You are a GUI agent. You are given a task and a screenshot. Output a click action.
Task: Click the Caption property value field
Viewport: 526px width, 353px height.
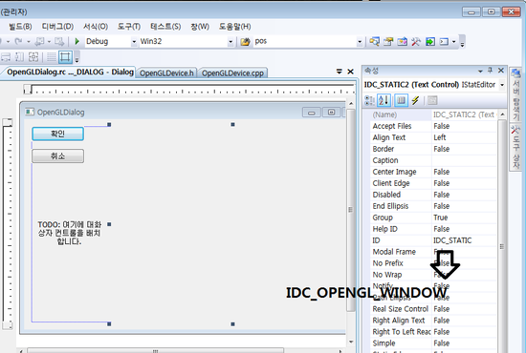pos(464,160)
